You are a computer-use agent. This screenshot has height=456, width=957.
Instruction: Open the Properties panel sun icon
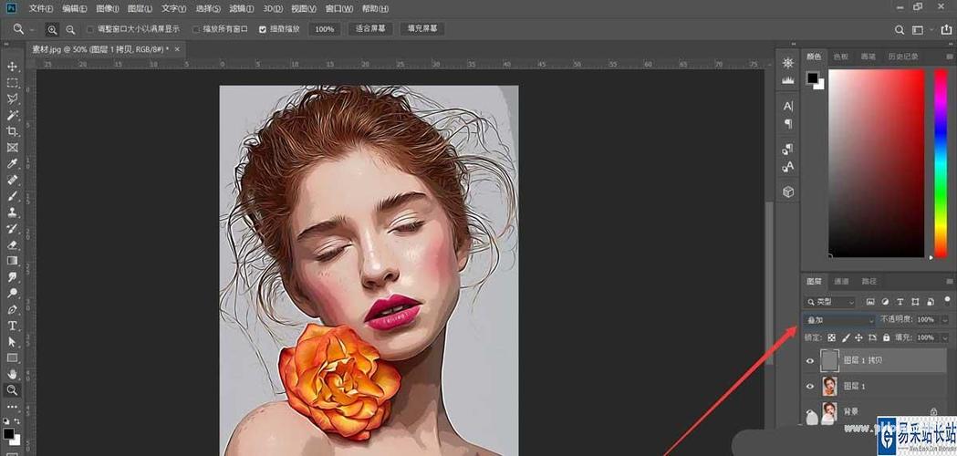pyautogui.click(x=788, y=64)
